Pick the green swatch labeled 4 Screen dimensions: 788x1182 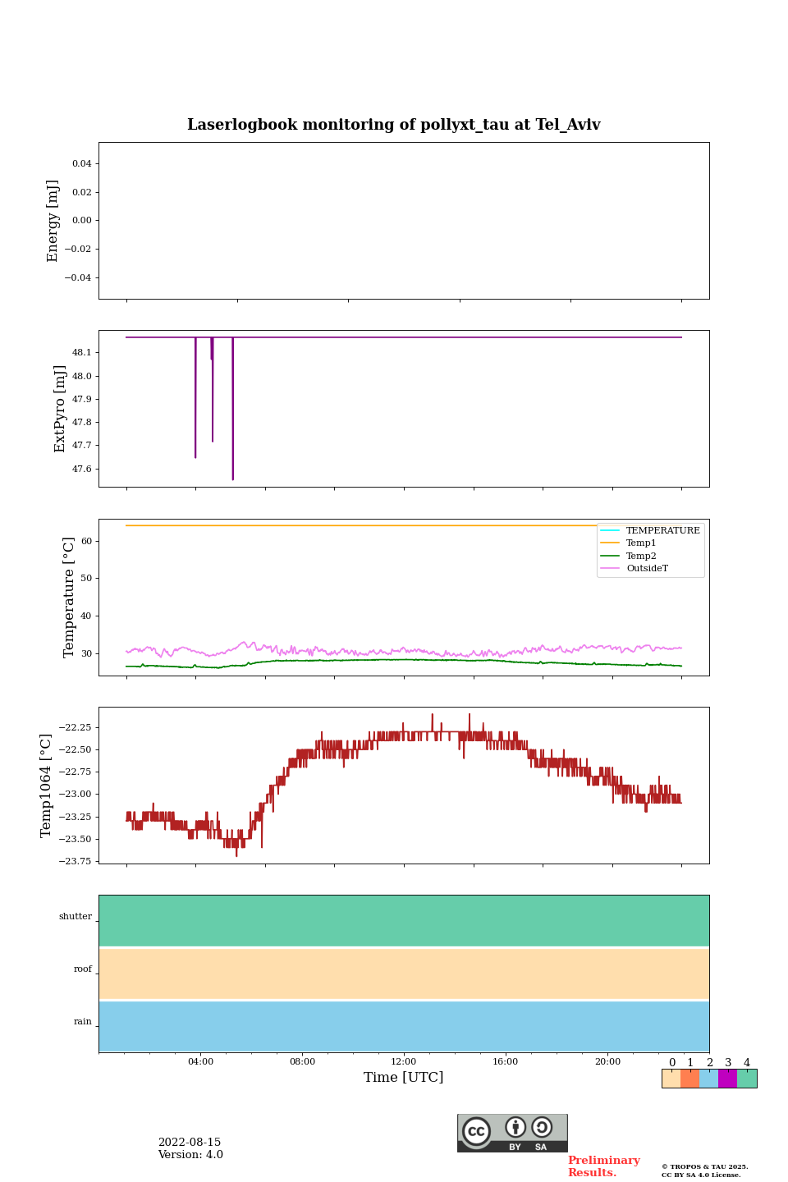click(747, 1079)
